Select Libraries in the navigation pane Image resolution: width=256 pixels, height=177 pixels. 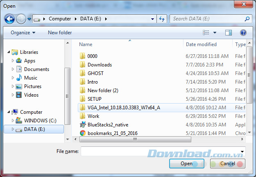(x=29, y=52)
